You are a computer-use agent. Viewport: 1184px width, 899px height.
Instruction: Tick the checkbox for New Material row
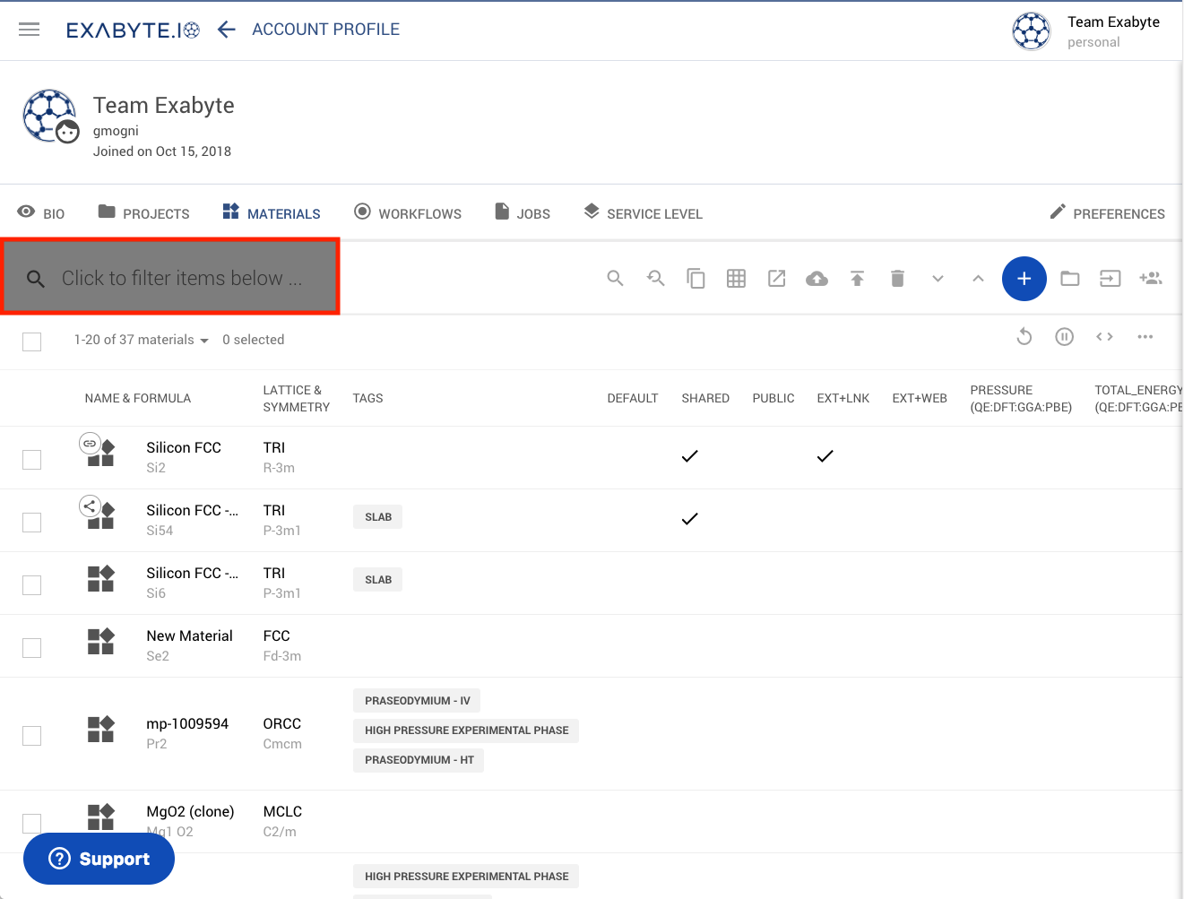[x=32, y=648]
